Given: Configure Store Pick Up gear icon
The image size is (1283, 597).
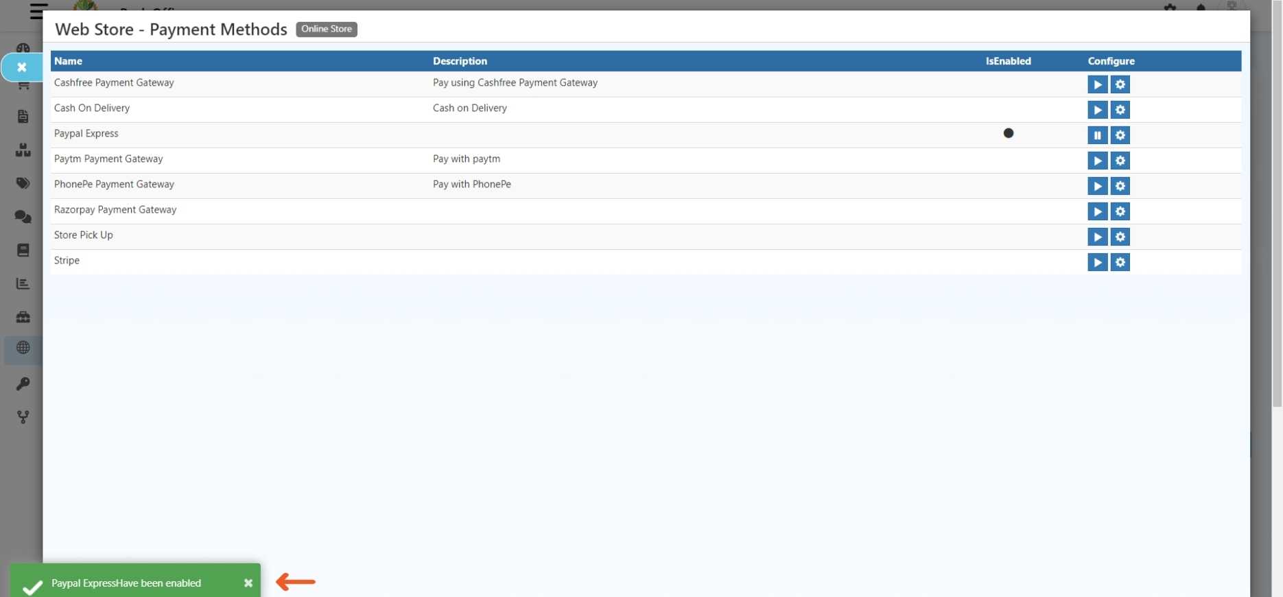Looking at the screenshot, I should coord(1120,237).
